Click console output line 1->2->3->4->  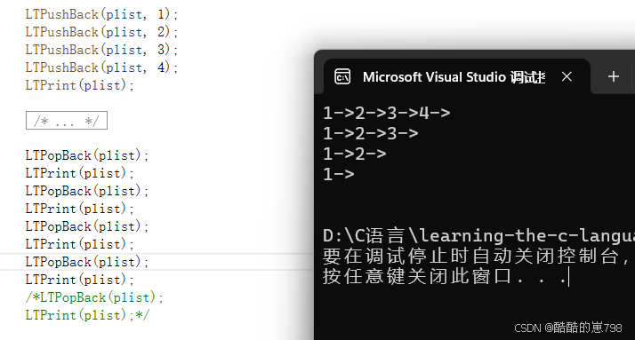click(x=387, y=113)
